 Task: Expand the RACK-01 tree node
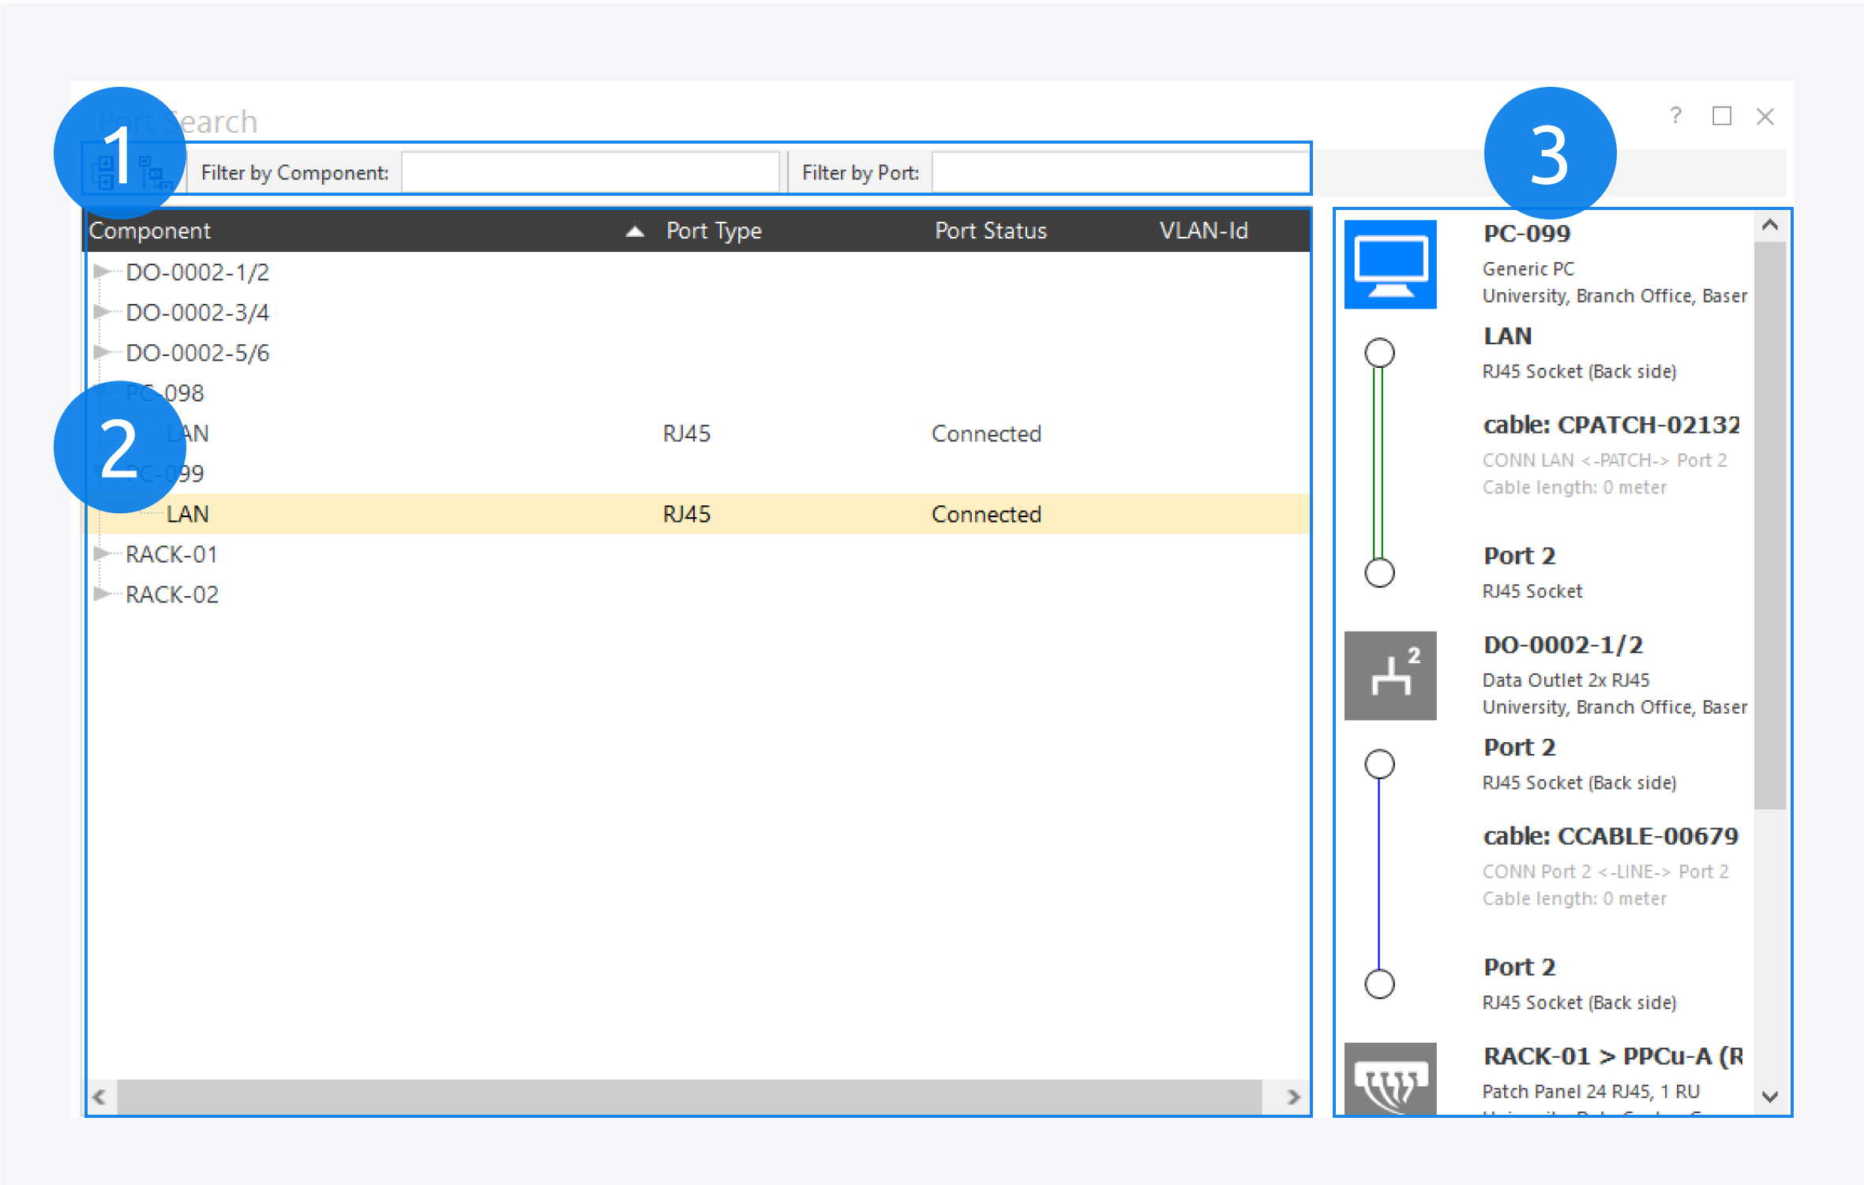tap(101, 553)
